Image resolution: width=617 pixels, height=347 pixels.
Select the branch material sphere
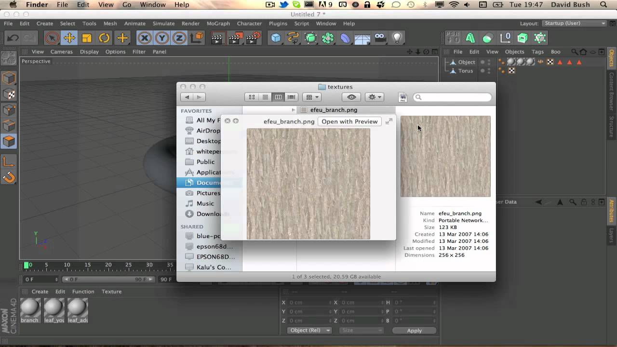tap(30, 310)
